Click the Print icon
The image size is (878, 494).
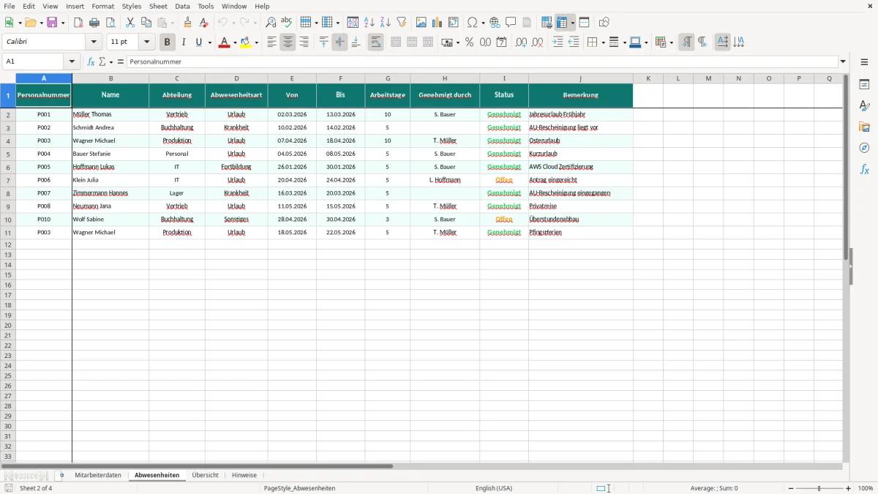click(x=94, y=23)
